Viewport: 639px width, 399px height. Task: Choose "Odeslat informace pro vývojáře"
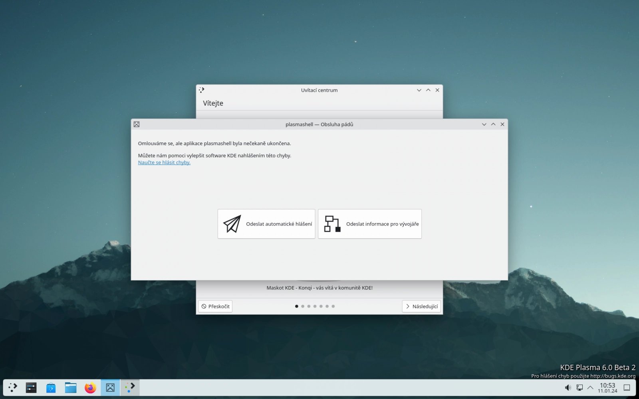pos(370,224)
